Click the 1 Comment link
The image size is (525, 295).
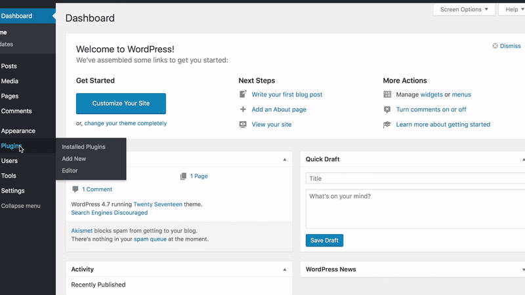[97, 189]
